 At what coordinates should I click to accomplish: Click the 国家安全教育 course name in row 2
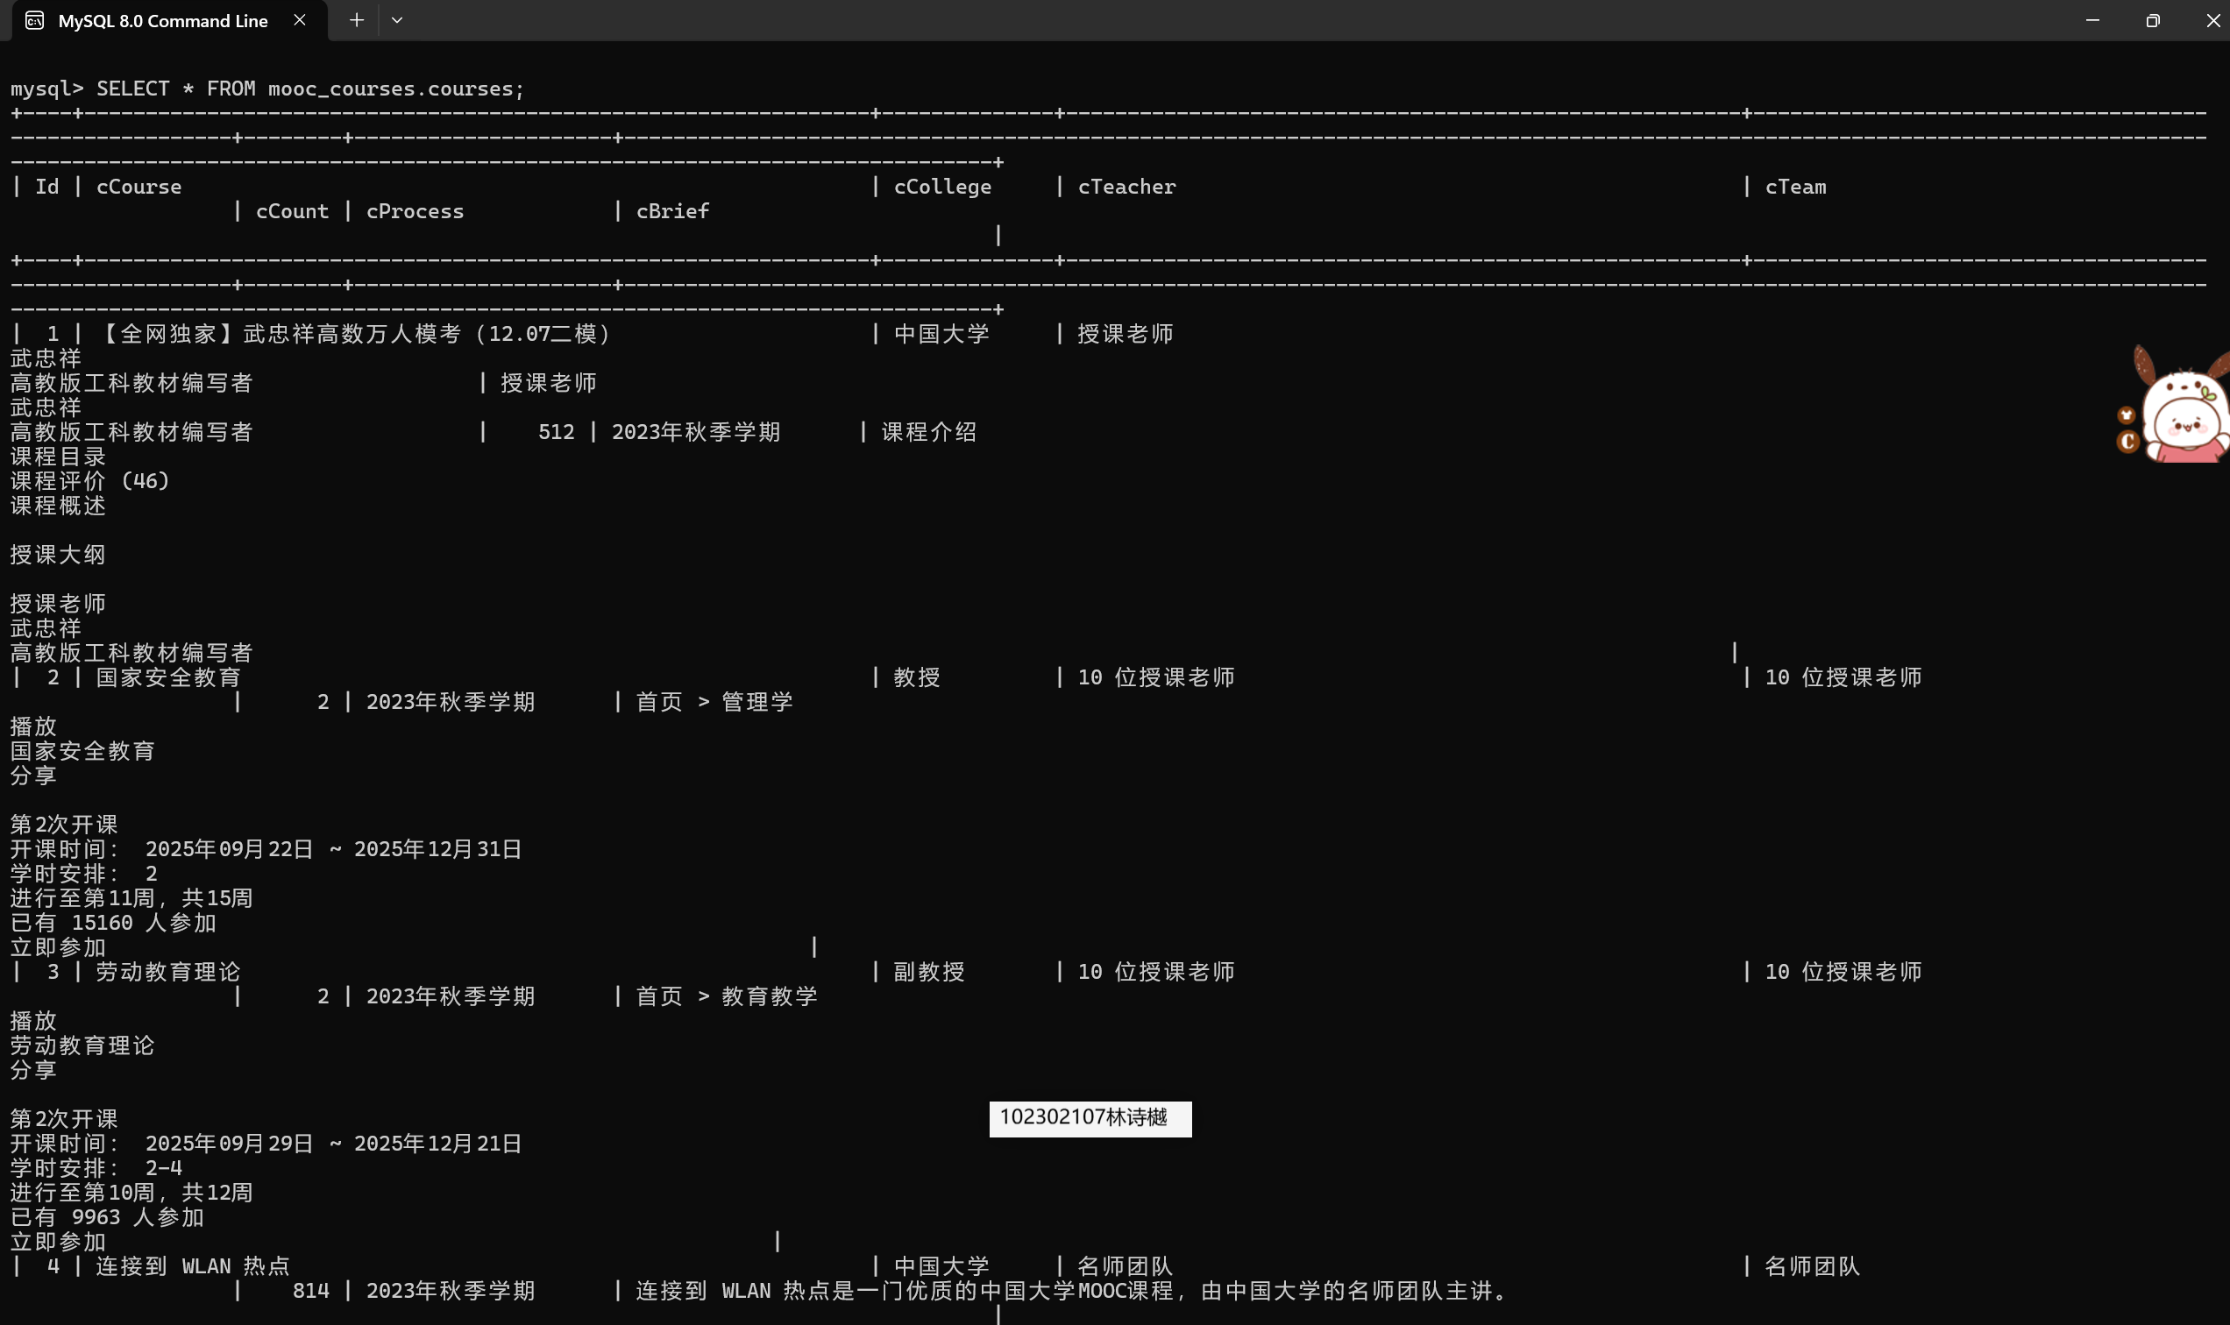pyautogui.click(x=168, y=677)
